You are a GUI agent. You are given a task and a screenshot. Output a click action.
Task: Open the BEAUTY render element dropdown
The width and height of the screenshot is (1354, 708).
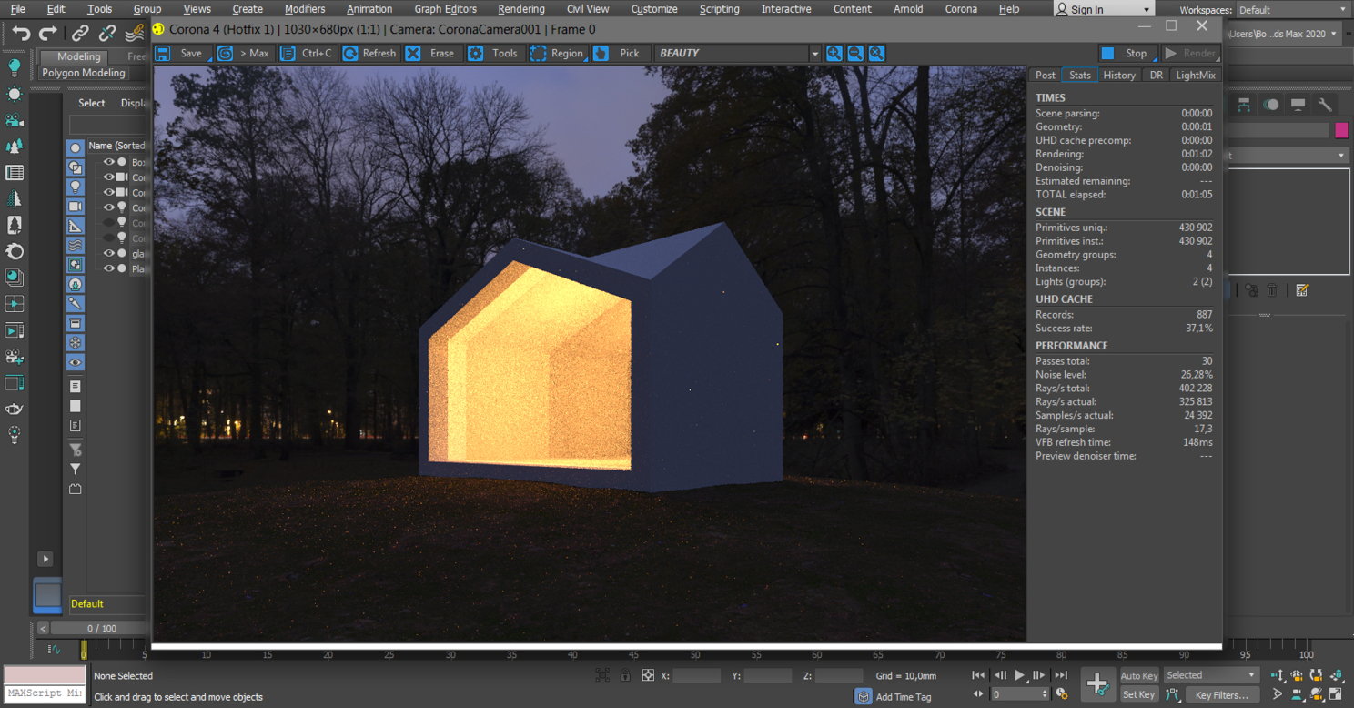(738, 53)
